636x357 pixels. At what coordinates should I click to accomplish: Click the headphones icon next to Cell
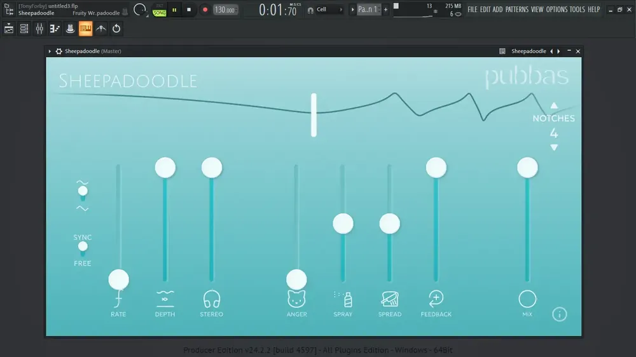310,10
